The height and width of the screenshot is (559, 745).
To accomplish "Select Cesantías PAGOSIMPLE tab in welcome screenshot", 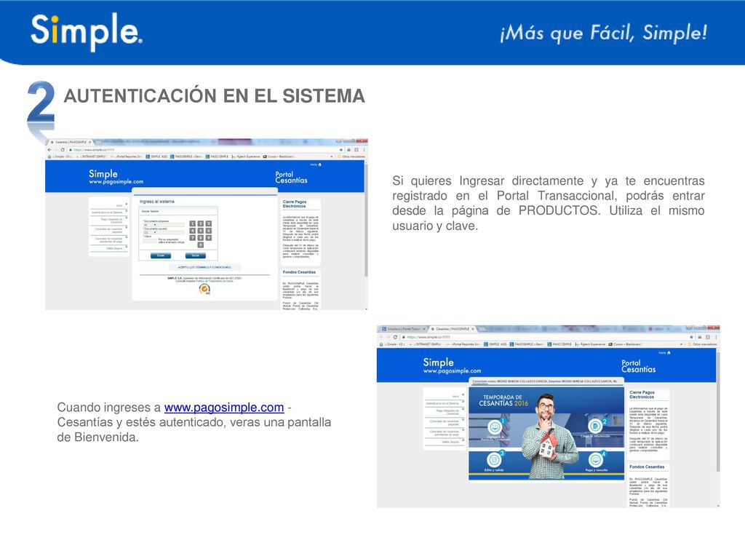I will 452,329.
